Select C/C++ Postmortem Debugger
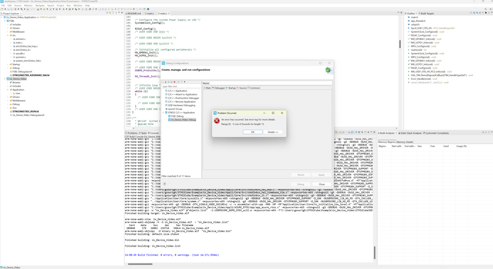 183,98
